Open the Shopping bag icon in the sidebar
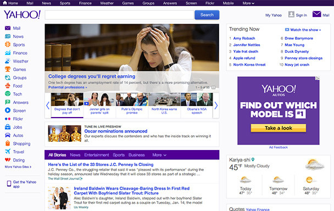334x211 pixels. click(x=8, y=143)
